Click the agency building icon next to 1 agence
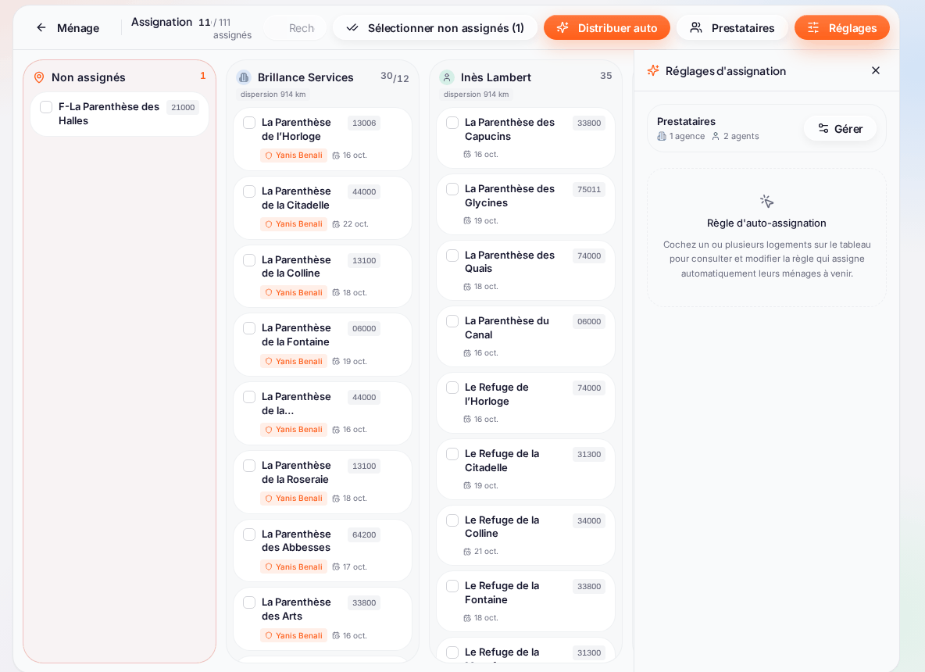Viewport: 925px width, 672px height. (661, 136)
